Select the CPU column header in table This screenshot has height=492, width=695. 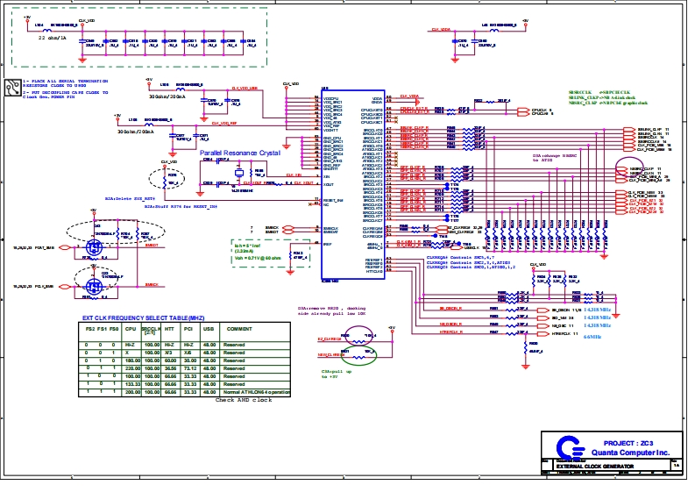pyautogui.click(x=131, y=328)
